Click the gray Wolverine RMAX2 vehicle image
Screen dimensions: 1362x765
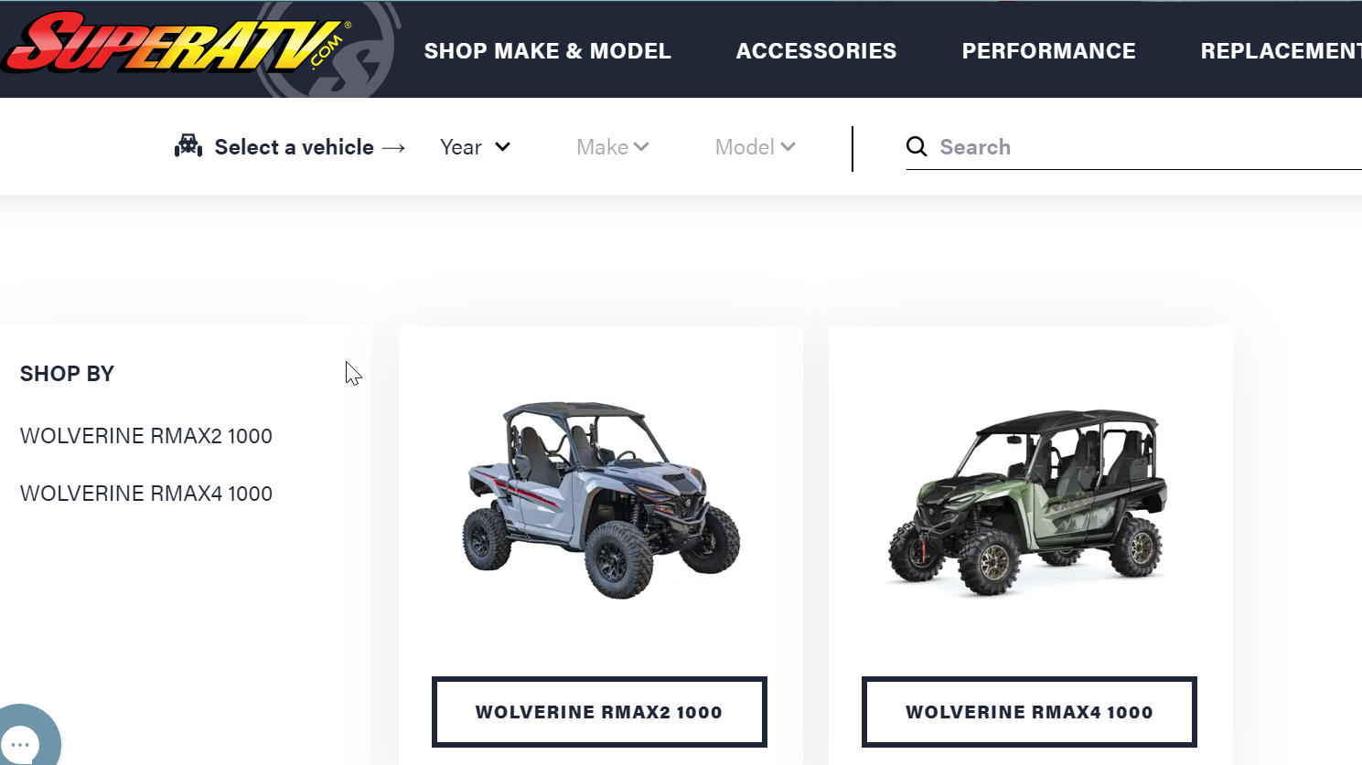tap(600, 499)
